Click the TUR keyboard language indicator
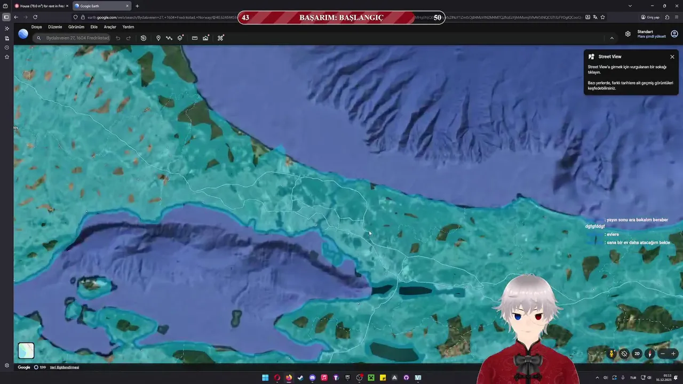 pos(633,378)
